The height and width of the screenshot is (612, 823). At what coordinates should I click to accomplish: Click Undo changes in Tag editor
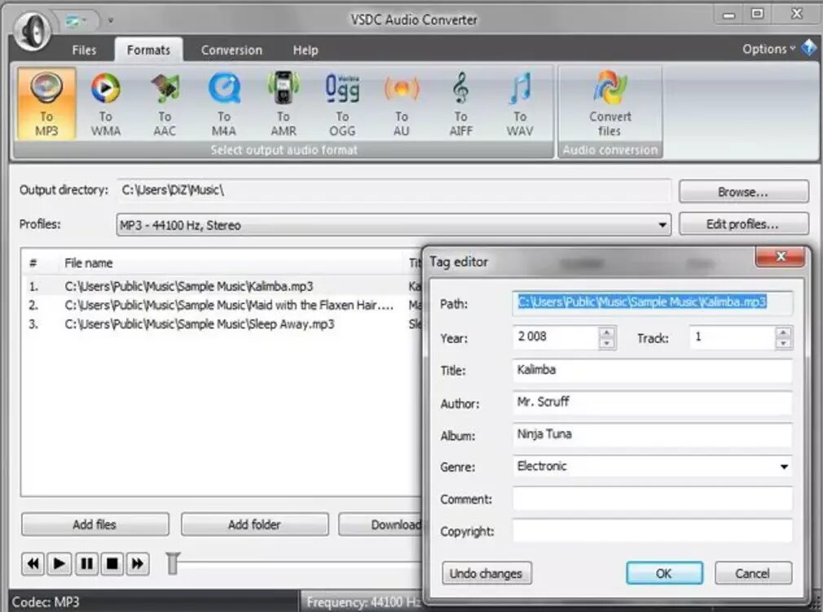coord(486,573)
